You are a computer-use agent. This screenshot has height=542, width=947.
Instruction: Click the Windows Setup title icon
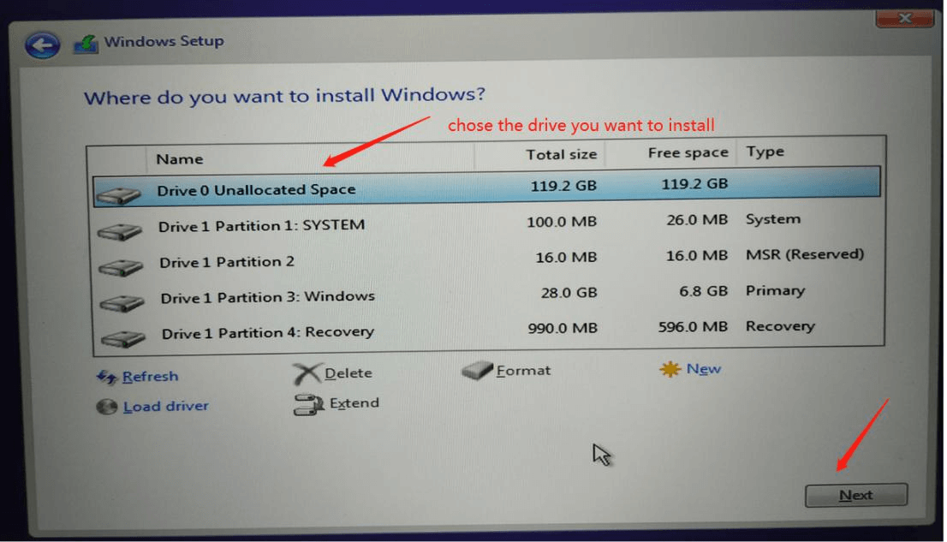pos(86,44)
